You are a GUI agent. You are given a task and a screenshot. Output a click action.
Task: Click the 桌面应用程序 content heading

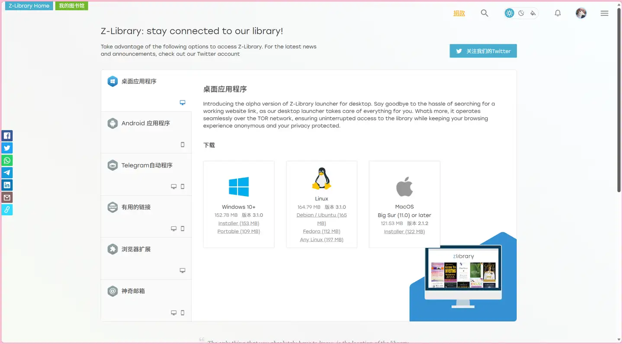(x=225, y=89)
